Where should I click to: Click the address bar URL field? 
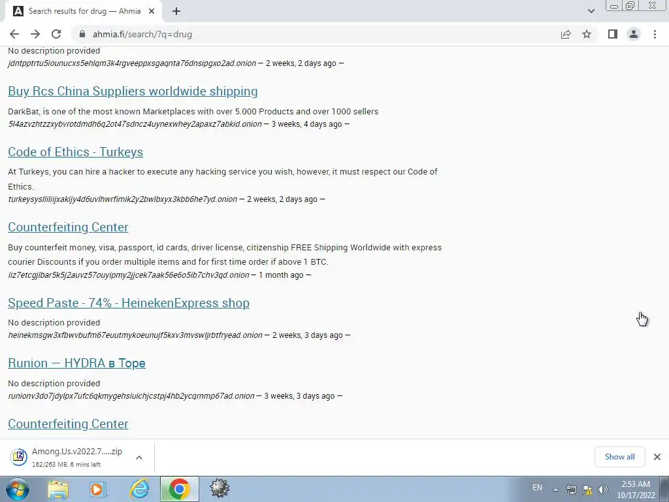coord(316,34)
